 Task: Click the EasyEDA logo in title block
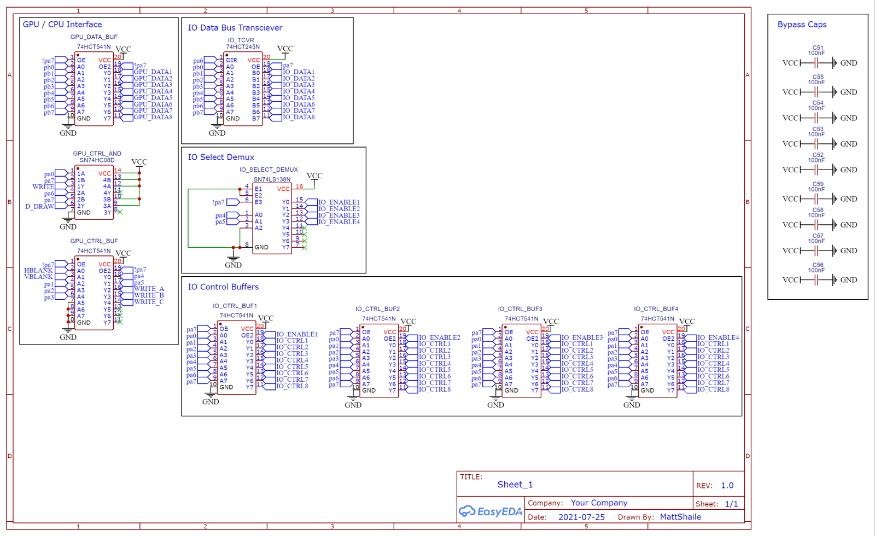click(x=491, y=511)
